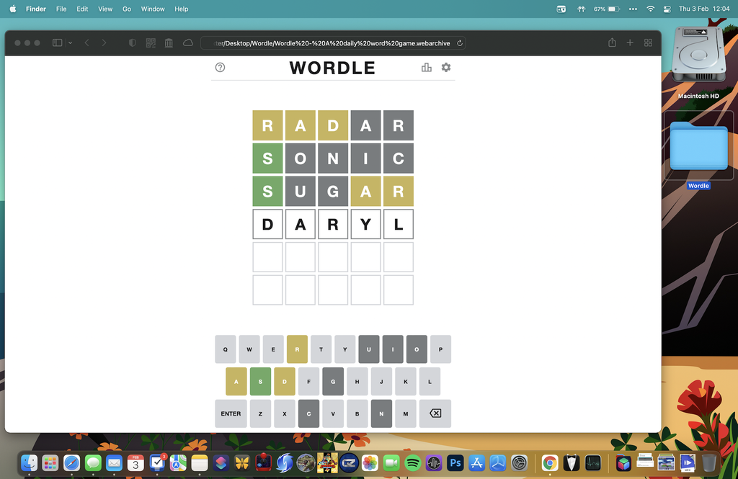The height and width of the screenshot is (479, 738).
Task: Tap the green S key on keyboard
Action: pyautogui.click(x=260, y=381)
